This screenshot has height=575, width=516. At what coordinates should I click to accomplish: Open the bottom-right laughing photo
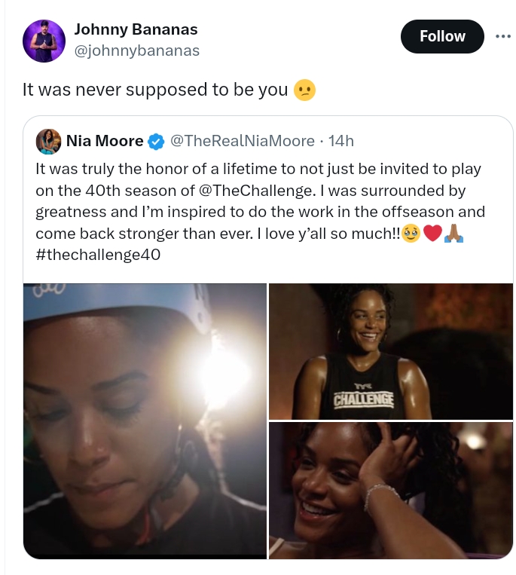(391, 491)
